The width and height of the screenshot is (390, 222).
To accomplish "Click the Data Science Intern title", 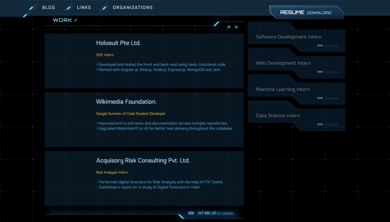I will coord(278,116).
